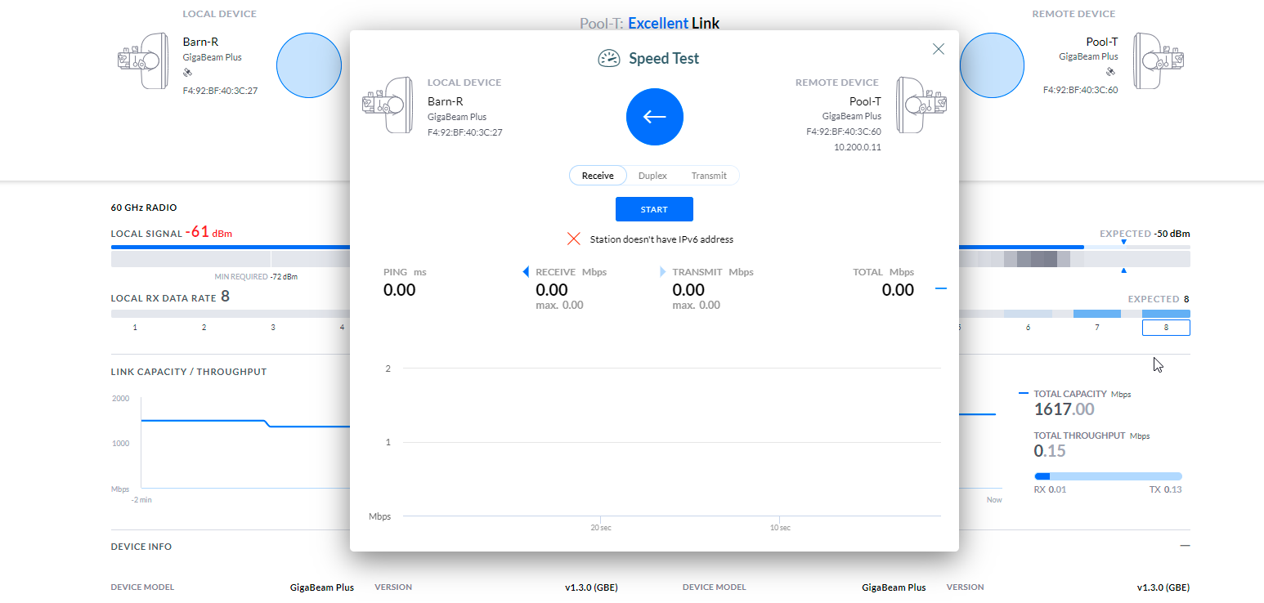Click the 60 GHz Radio heading
1264x603 pixels.
tap(144, 208)
